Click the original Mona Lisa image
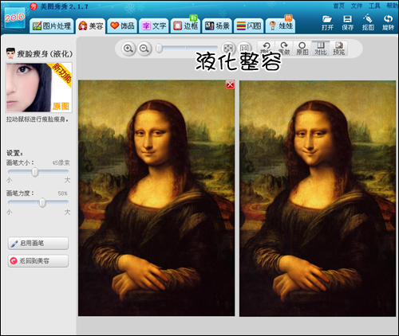Screen dimensions: 399x336 156,198
